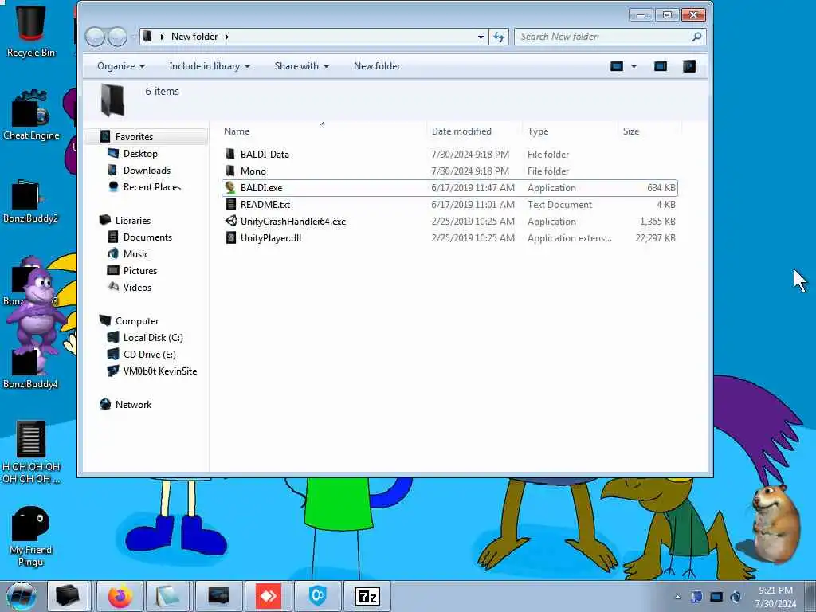The image size is (816, 612).
Task: Select Libraries in the navigation pane
Action: click(133, 220)
